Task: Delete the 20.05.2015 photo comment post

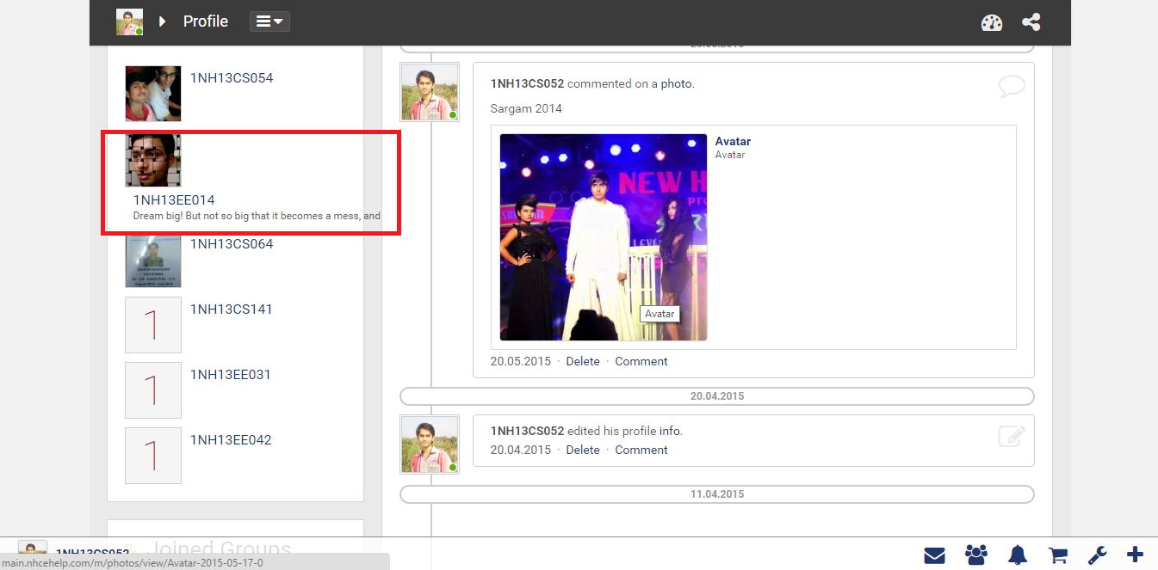Action: [582, 362]
